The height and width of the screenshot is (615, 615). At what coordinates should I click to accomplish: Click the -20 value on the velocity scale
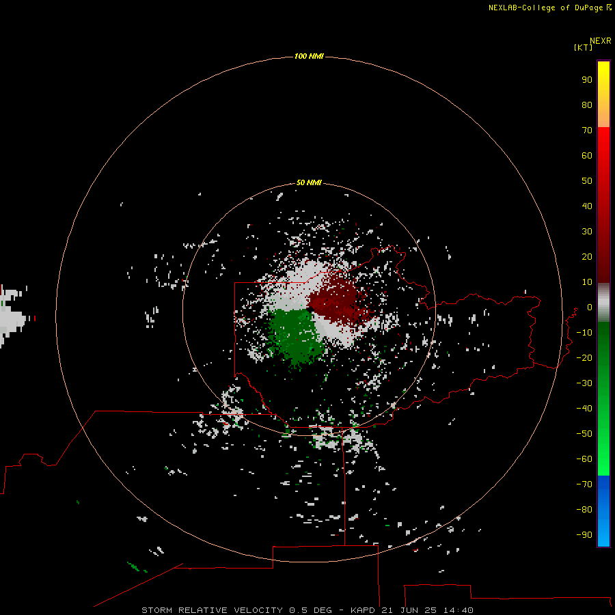click(584, 357)
